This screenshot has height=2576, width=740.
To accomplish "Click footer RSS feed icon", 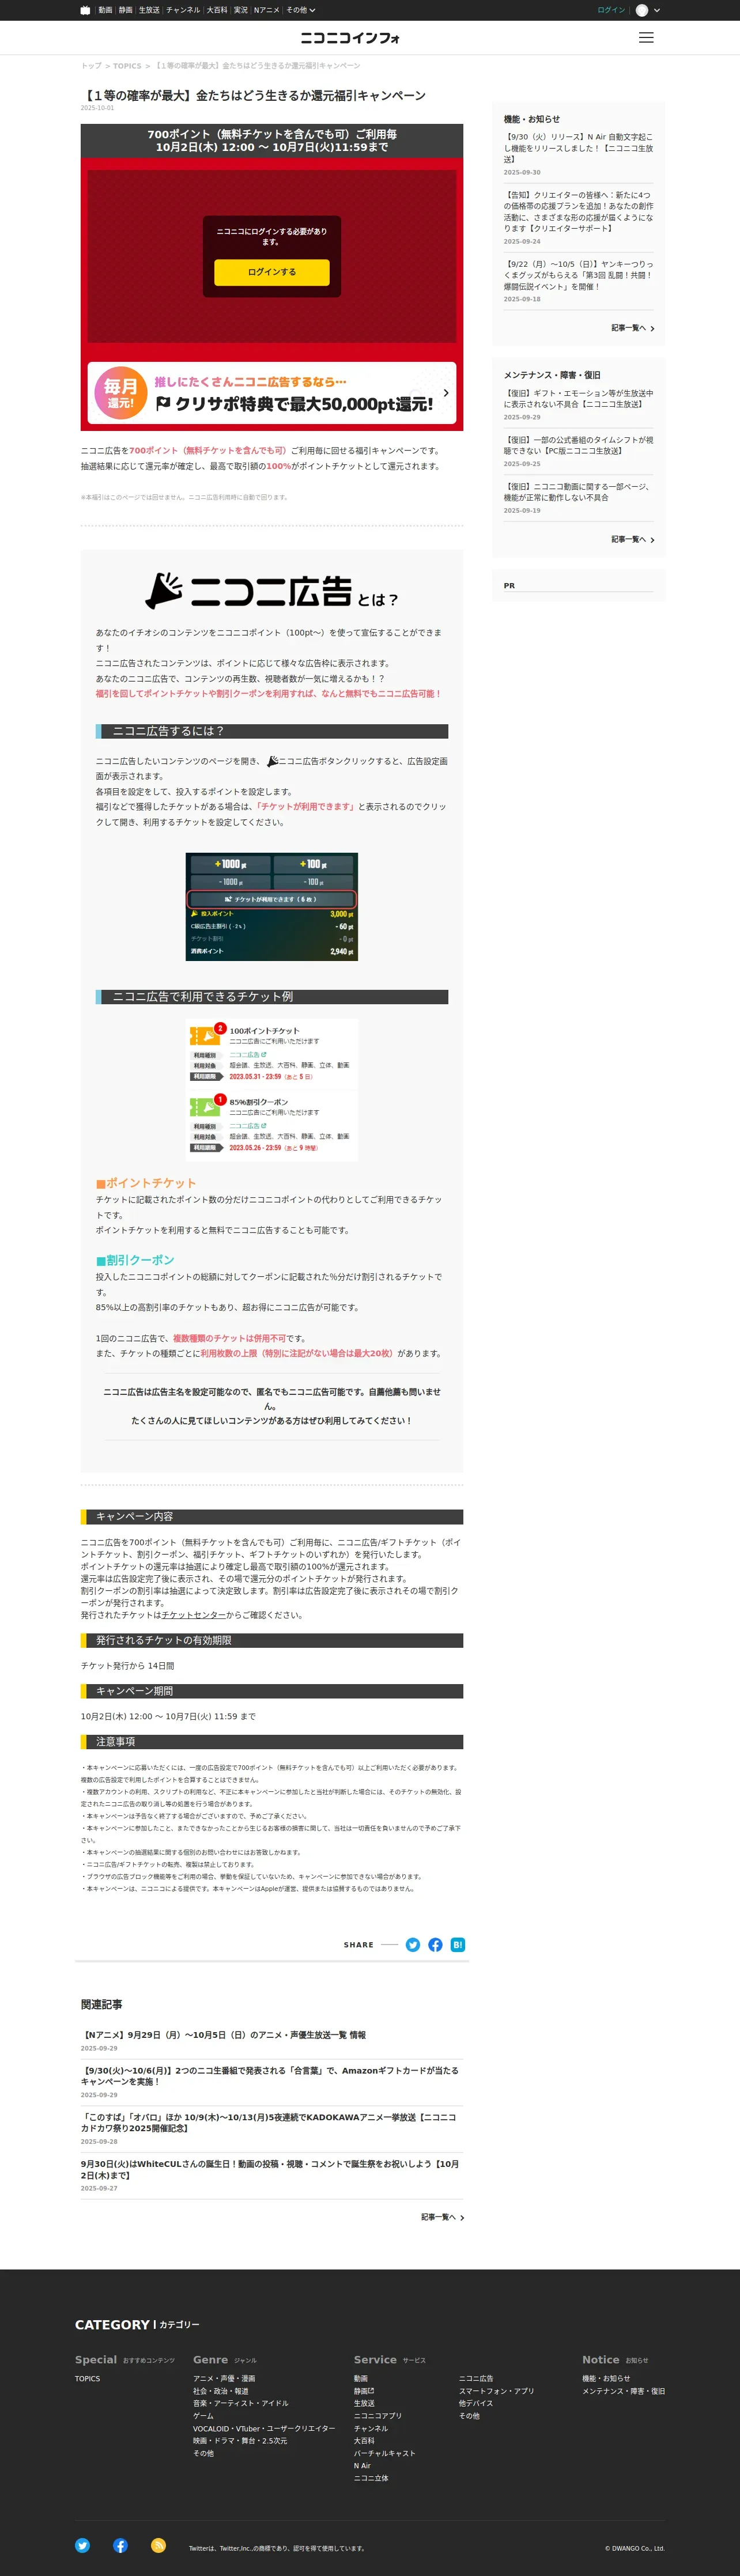I will click(158, 2546).
